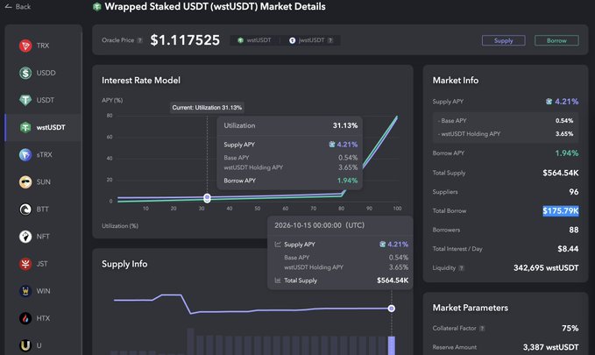Click the 'Current: Utilization 31.13%' label
The width and height of the screenshot is (595, 355).
(207, 108)
